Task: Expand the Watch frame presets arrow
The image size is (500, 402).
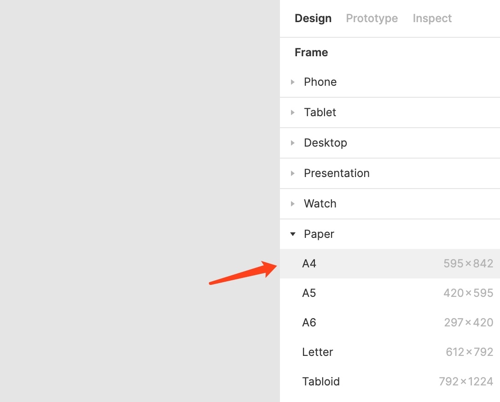Action: click(x=293, y=204)
